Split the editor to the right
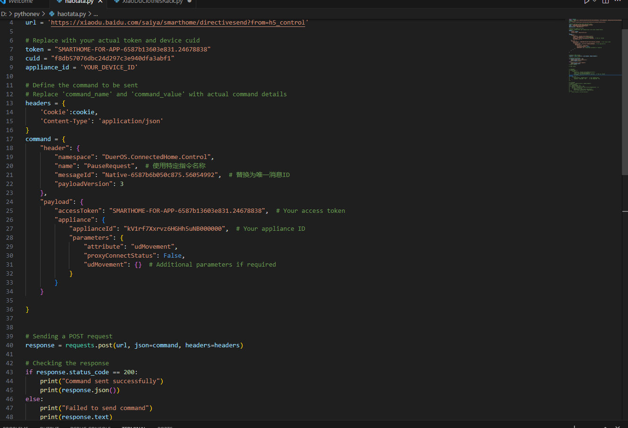 pos(606,1)
